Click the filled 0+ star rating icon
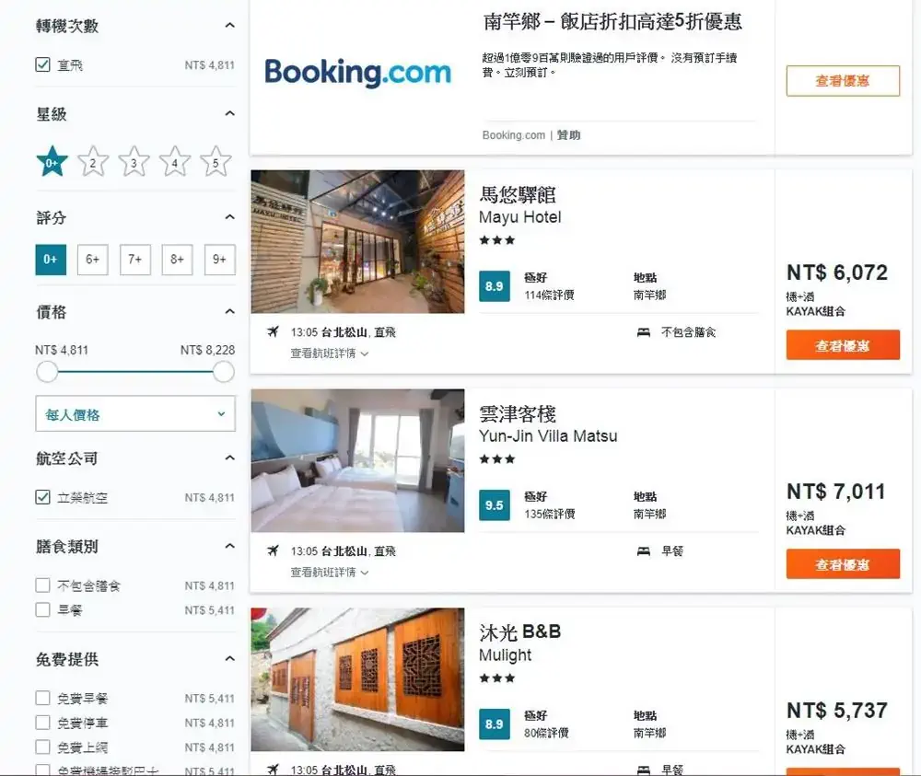Image resolution: width=921 pixels, height=776 pixels. point(52,163)
